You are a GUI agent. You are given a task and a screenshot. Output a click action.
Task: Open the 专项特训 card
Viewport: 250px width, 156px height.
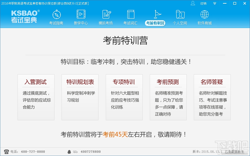pos(124,97)
